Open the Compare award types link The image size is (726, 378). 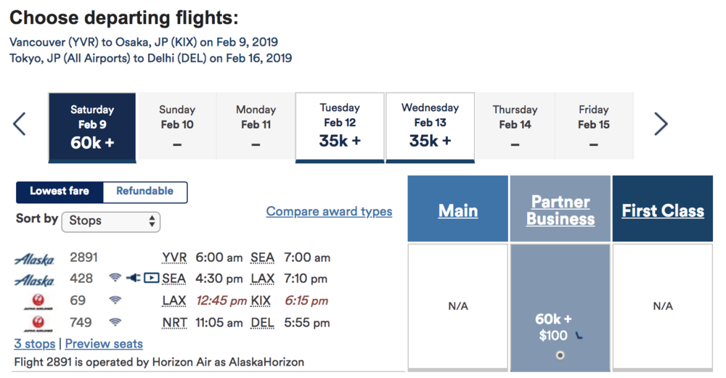coord(329,212)
